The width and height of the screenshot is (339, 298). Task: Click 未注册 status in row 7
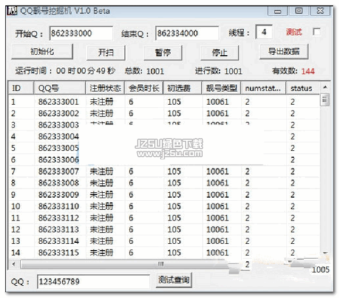pos(102,172)
